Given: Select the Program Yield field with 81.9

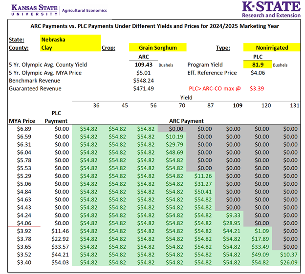Looking at the screenshot, I should pos(258,64).
